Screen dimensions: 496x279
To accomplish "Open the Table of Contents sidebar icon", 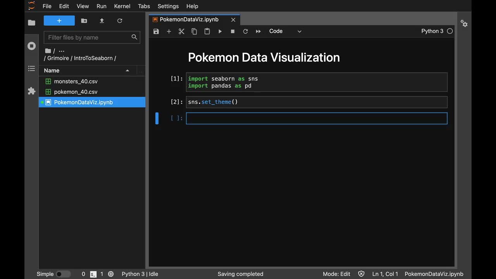I will pos(32,69).
